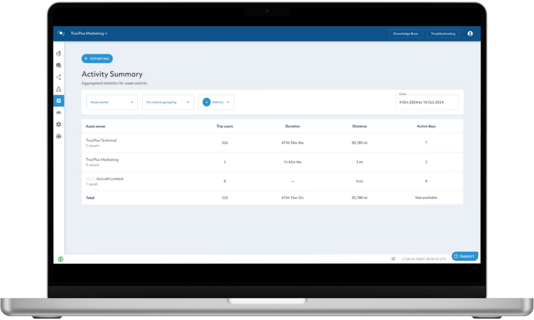Open the gauge dashboard icon in sidebar
This screenshot has height=320, width=534.
(59, 113)
